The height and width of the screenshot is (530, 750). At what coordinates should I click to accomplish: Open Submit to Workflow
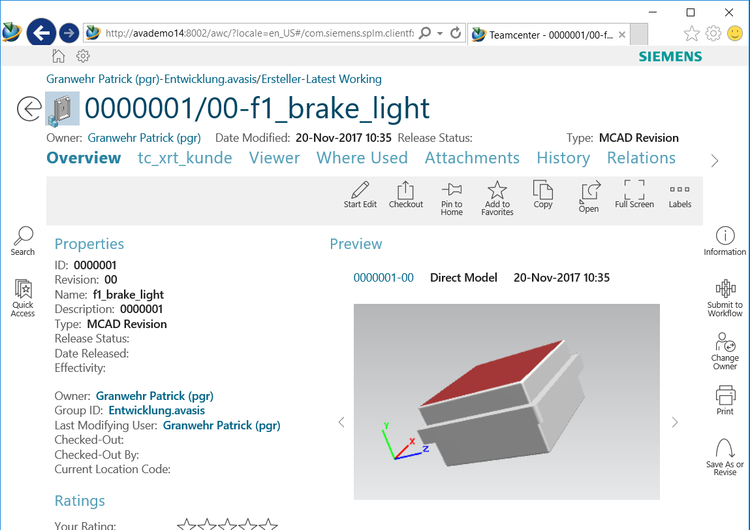coord(725,289)
